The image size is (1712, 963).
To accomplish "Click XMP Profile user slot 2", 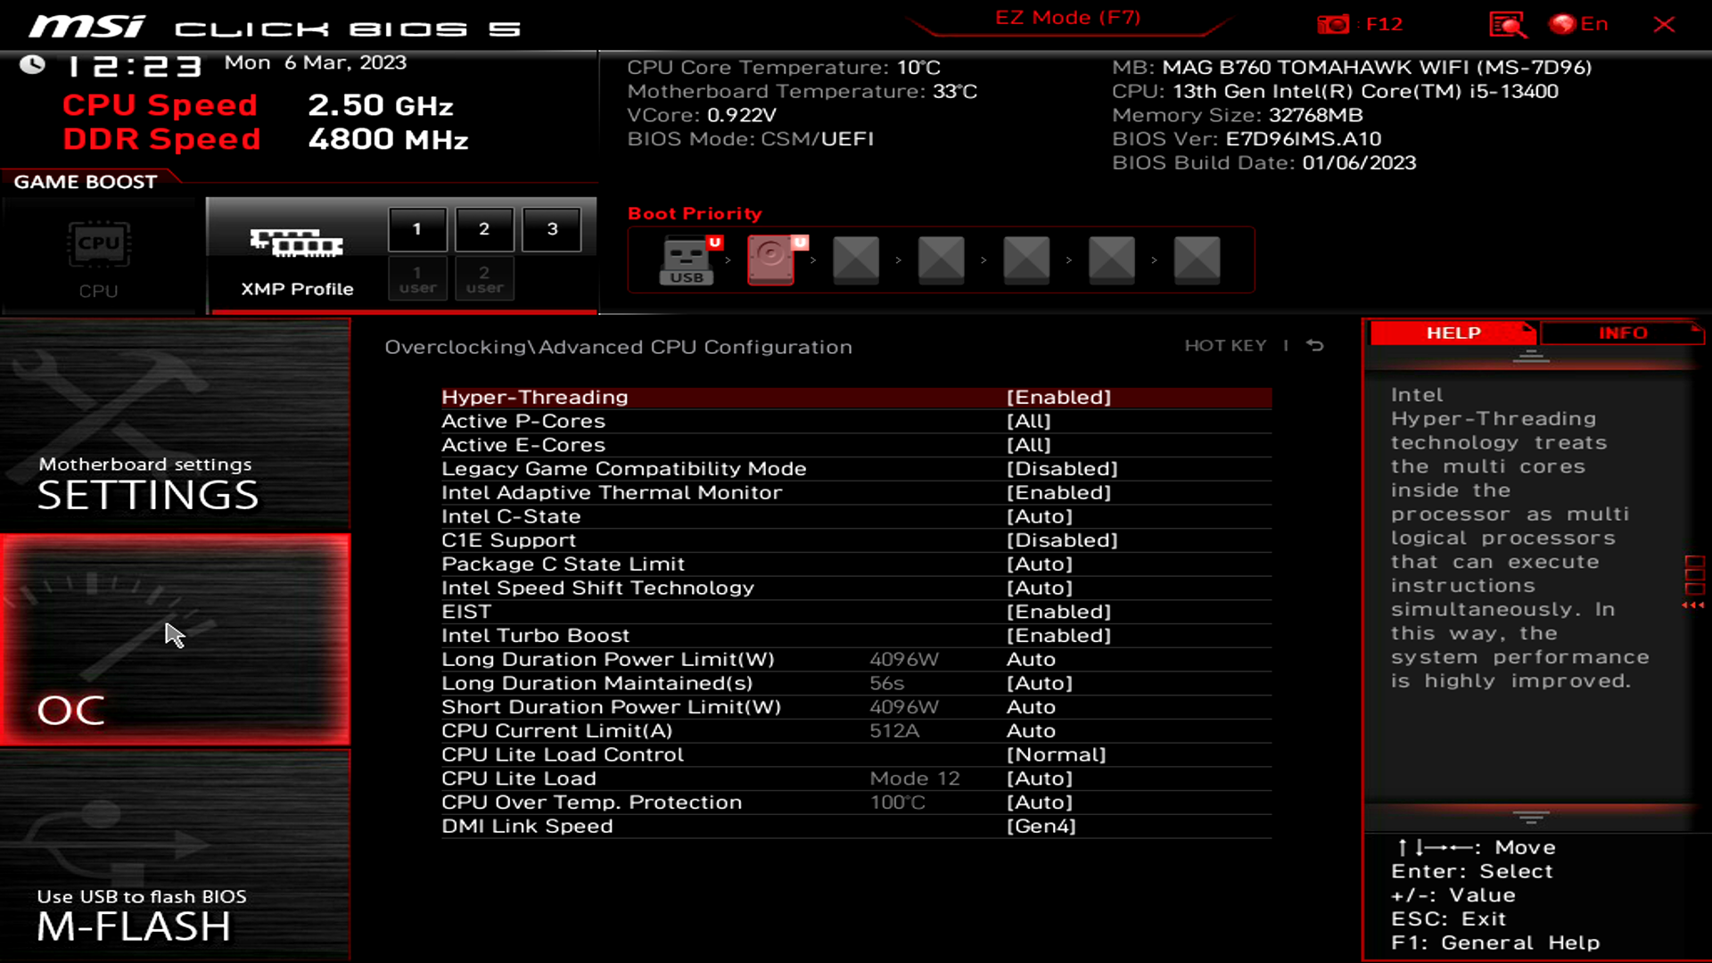I will 484,279.
